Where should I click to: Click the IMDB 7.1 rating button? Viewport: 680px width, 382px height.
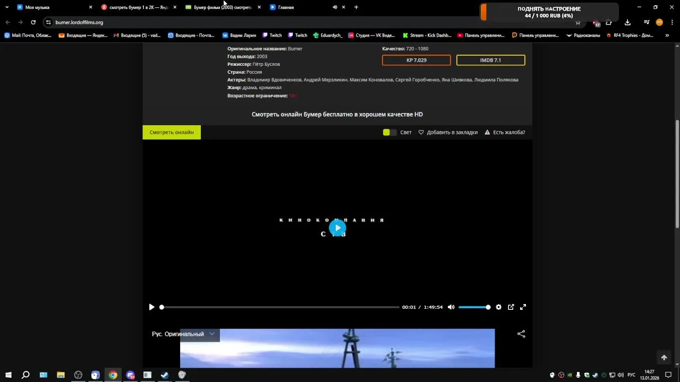coord(490,60)
